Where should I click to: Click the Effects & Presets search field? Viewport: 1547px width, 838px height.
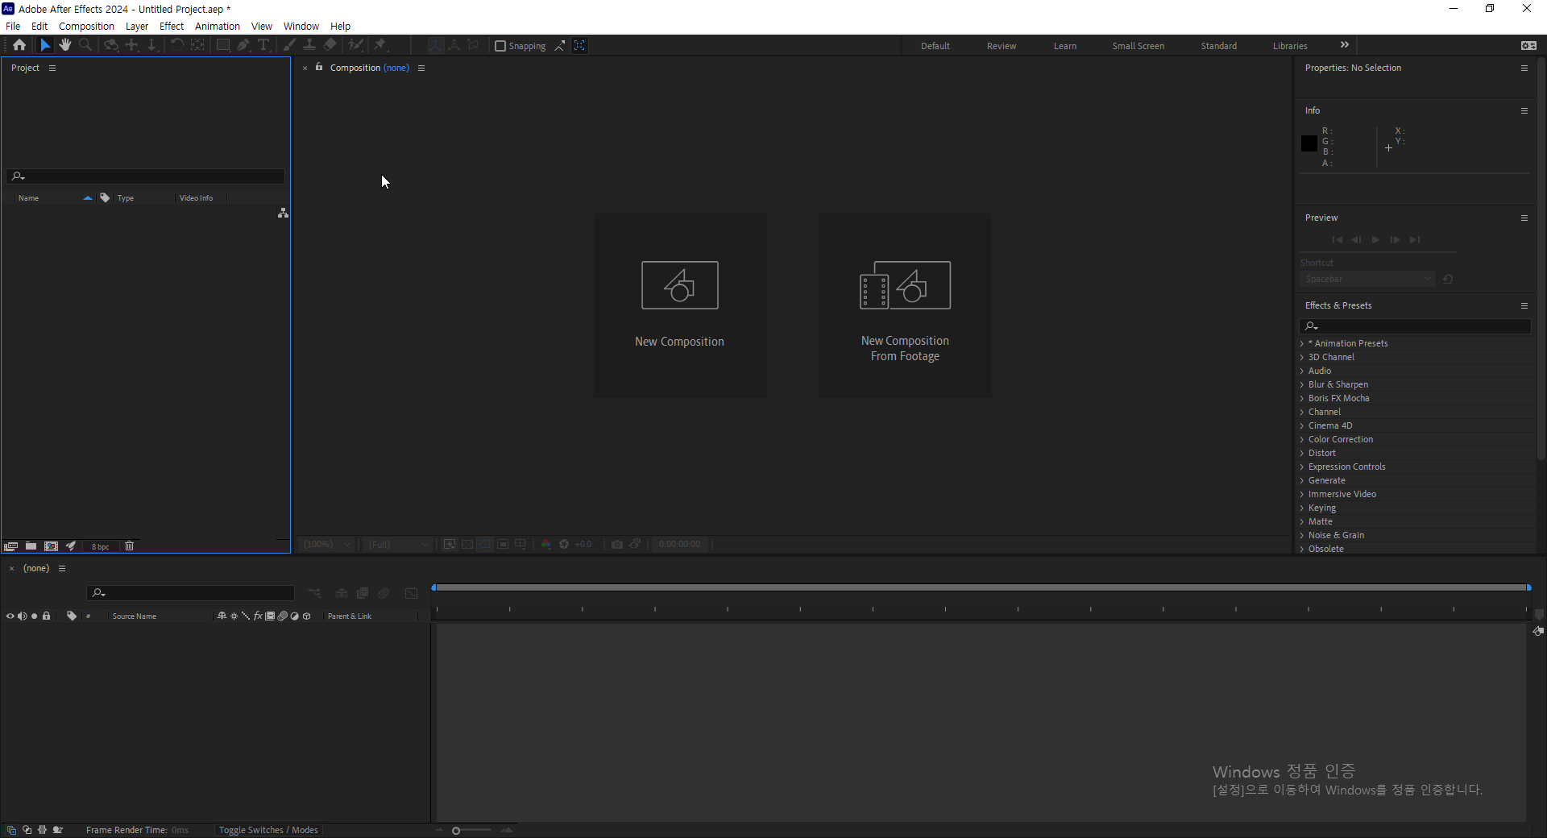pyautogui.click(x=1415, y=326)
